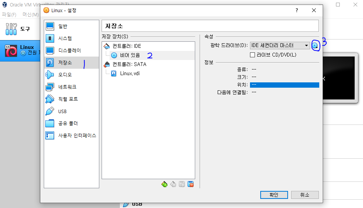Select 도구 in VirtualBox Manager sidebar
The width and height of the screenshot is (363, 208).
(20, 29)
